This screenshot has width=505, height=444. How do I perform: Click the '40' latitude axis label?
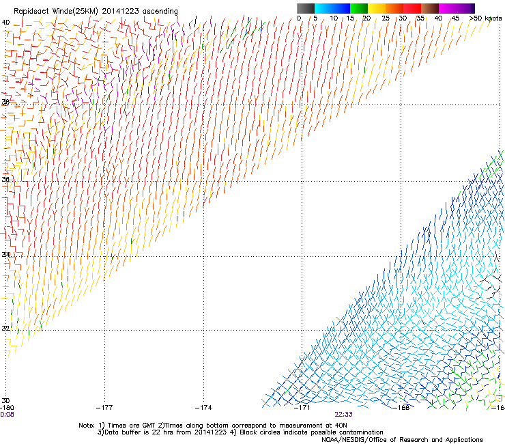pyautogui.click(x=5, y=23)
